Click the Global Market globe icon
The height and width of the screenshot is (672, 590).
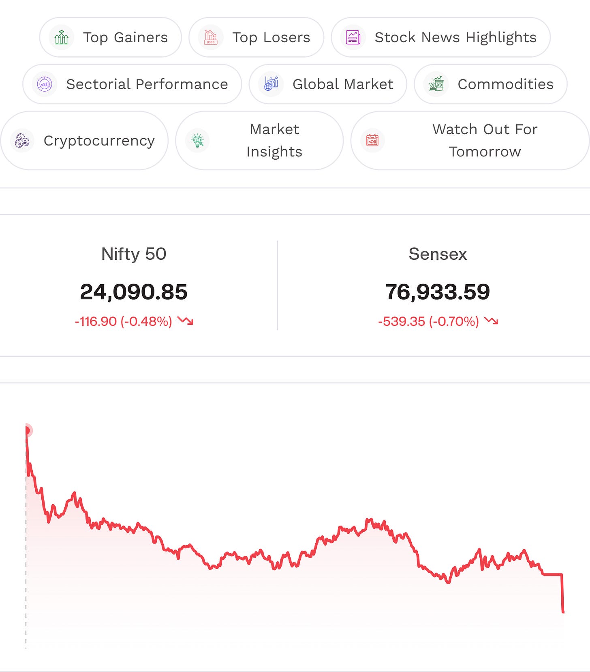271,84
